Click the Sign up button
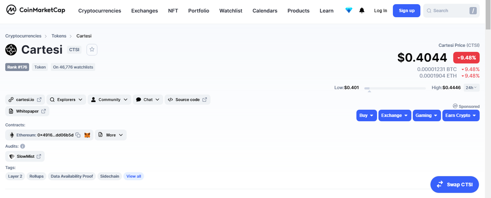This screenshot has height=198, width=491. [407, 11]
